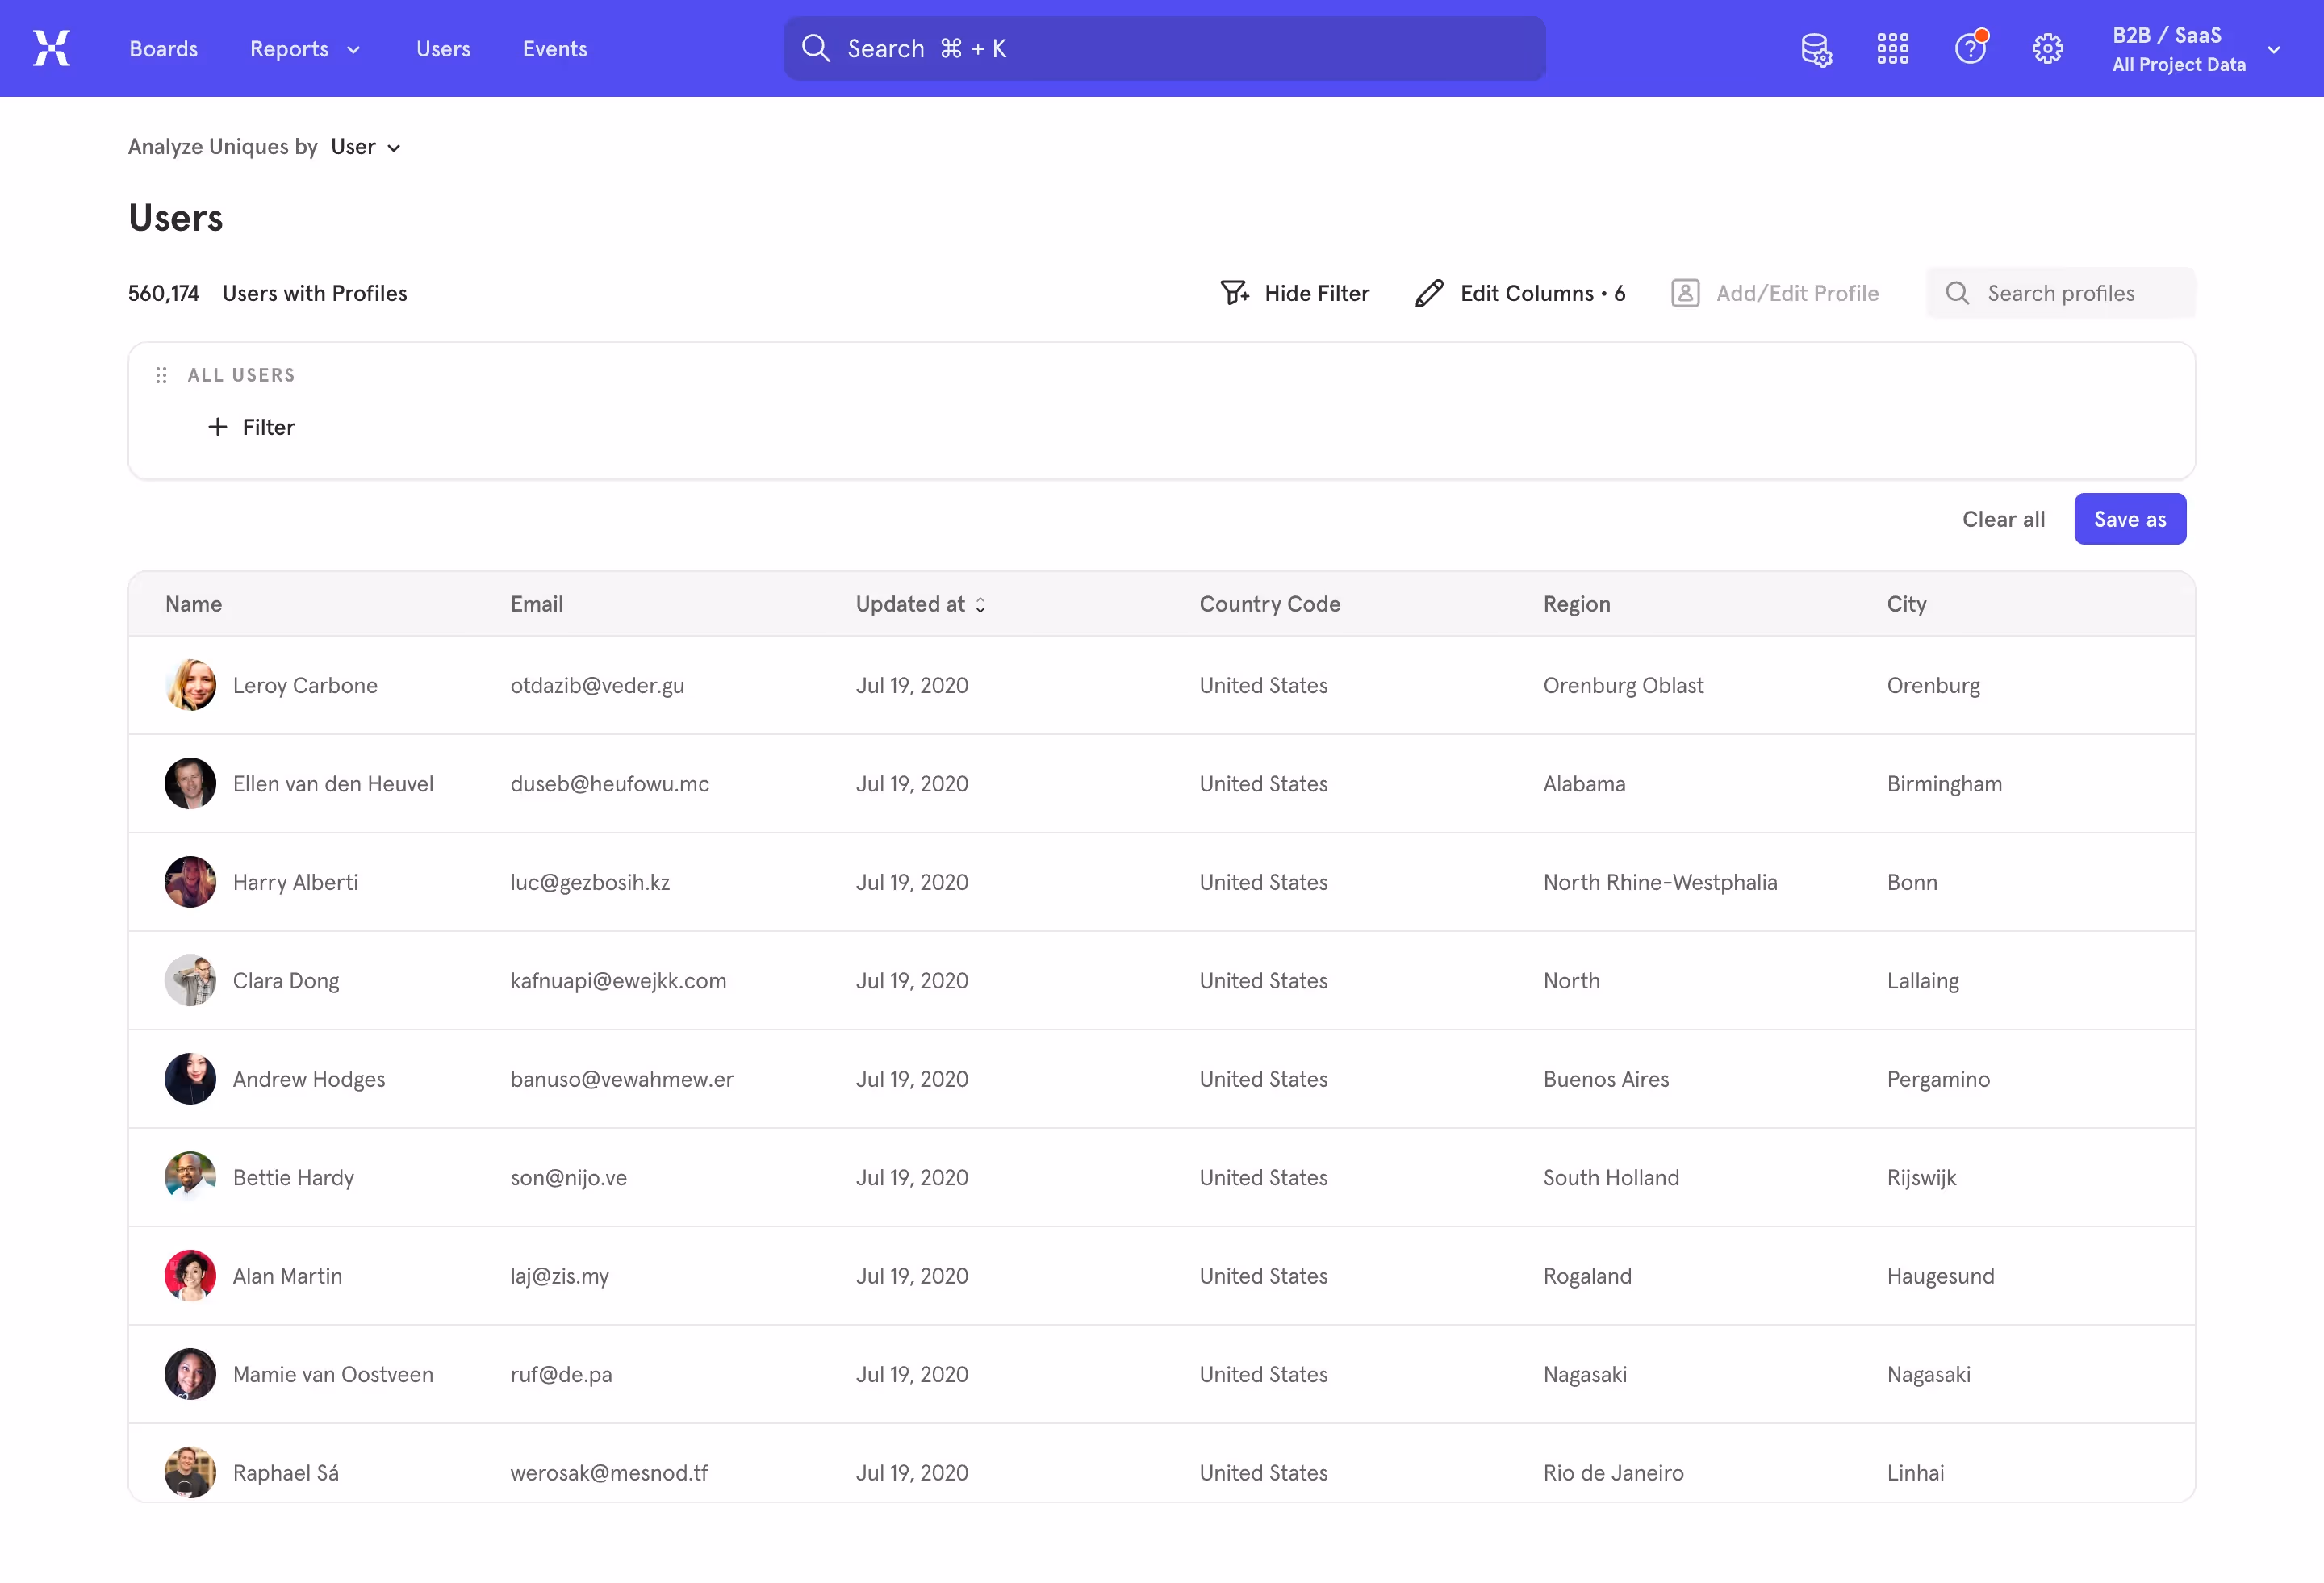Screen dimensions: 2324x1583
Task: Open the help question mark icon
Action: coord(1970,48)
